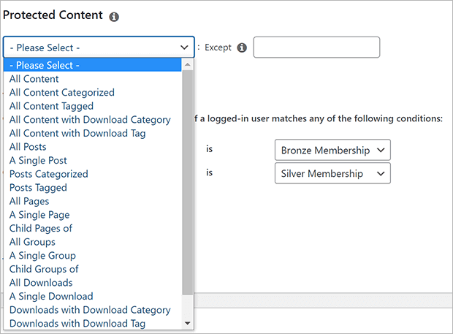This screenshot has width=453, height=334.
Task: Click the dropdown list's scrollbar thumb
Action: tap(188, 183)
